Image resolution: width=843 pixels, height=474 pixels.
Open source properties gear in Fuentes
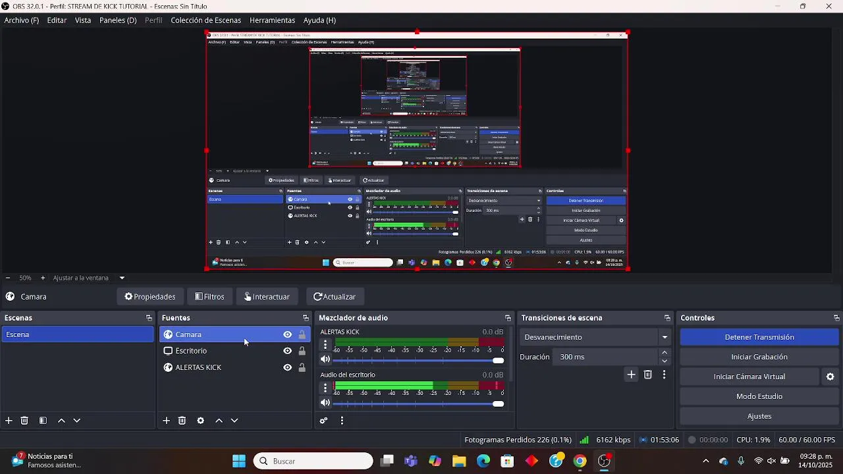201,421
